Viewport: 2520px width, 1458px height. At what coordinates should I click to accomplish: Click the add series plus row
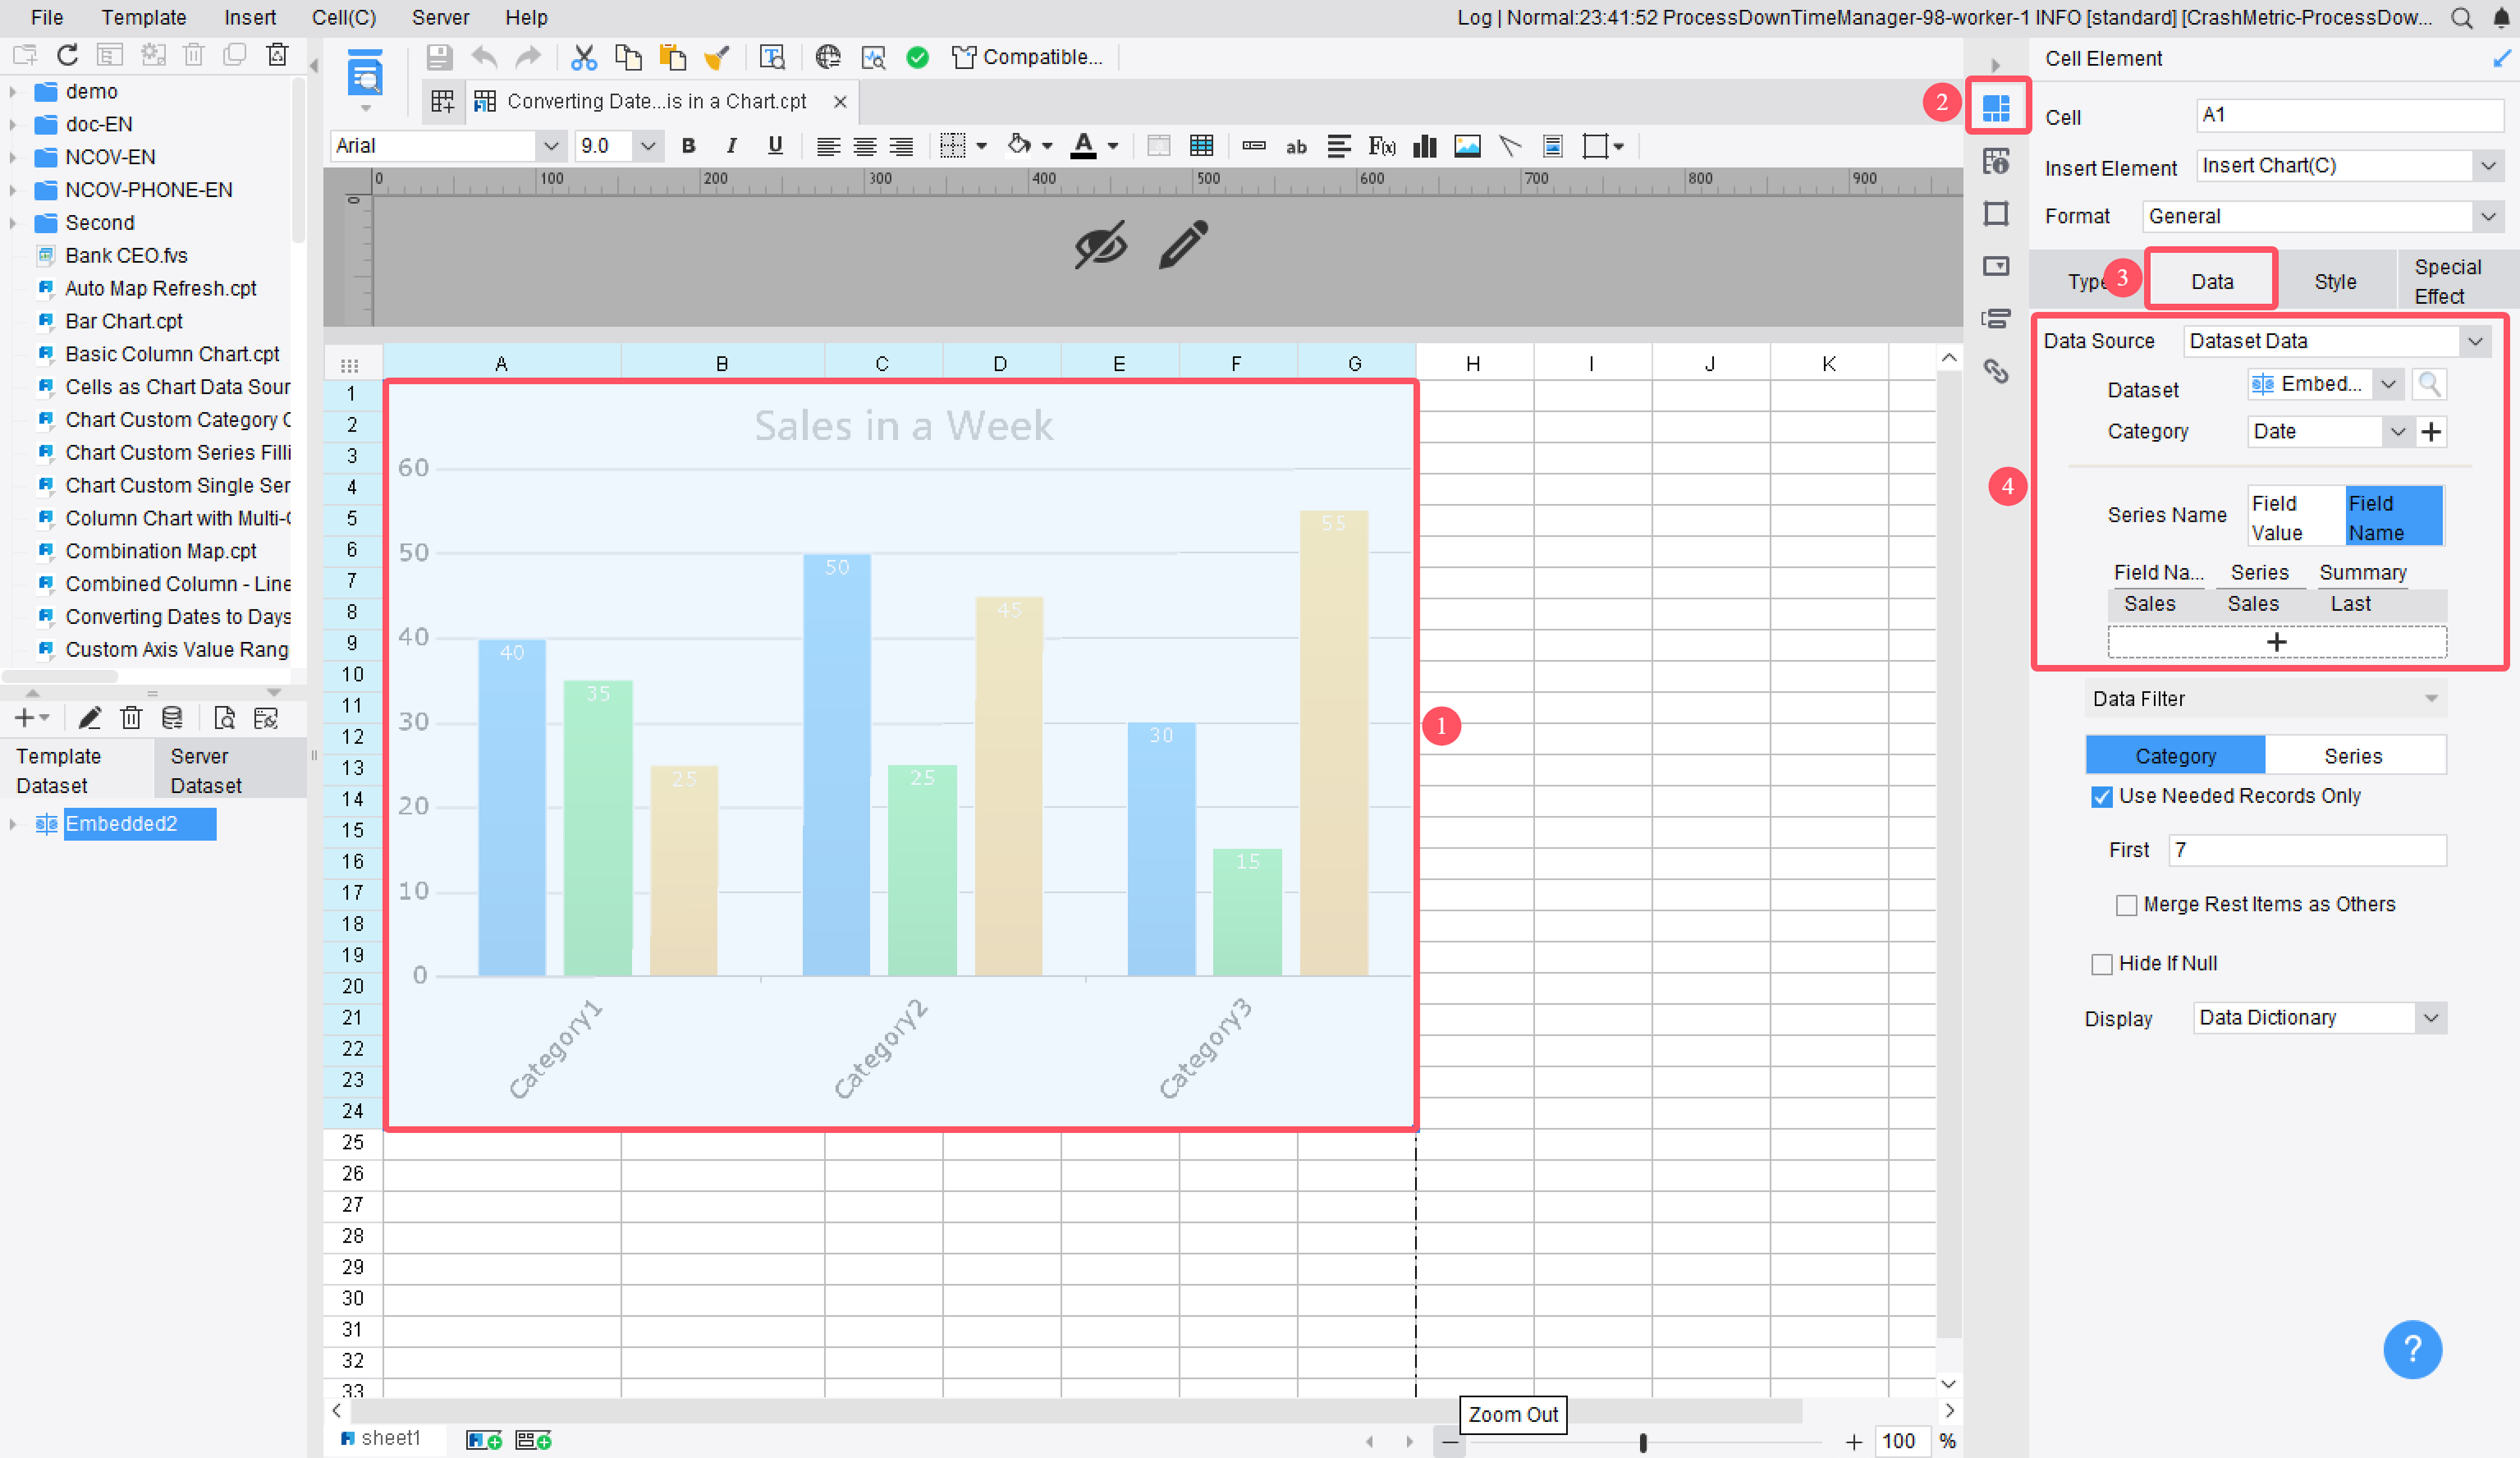tap(2277, 642)
